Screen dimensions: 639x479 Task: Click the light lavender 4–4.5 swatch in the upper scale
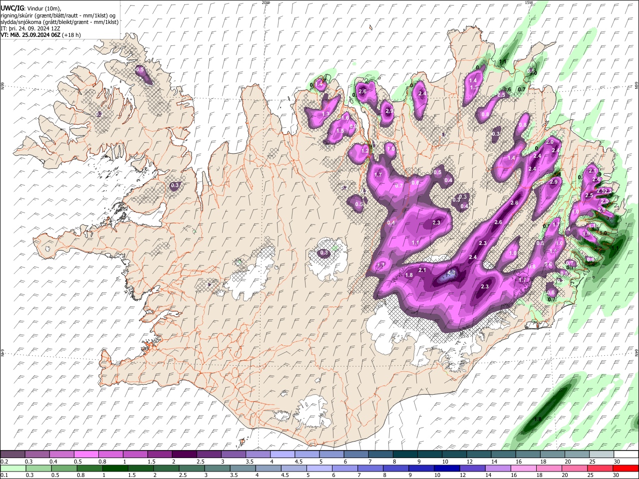pos(282,455)
